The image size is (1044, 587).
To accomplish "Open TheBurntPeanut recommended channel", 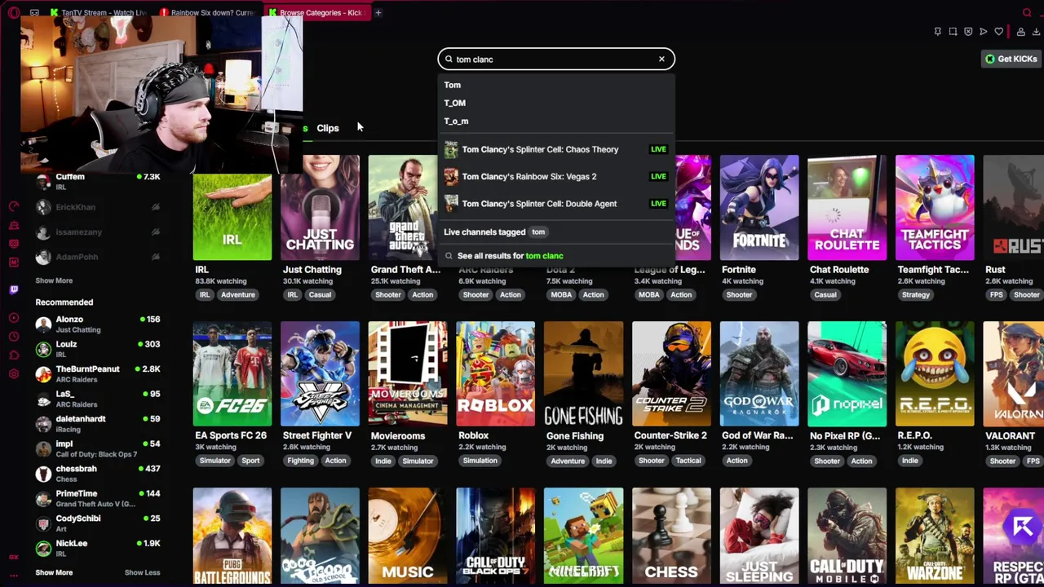I will 98,373.
